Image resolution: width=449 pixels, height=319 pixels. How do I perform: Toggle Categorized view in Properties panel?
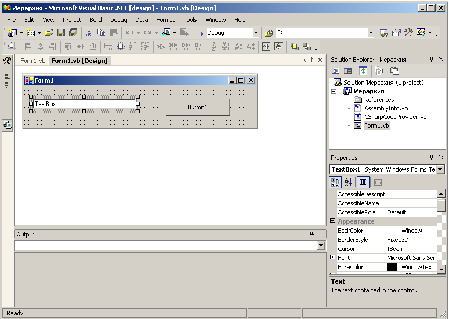[335, 182]
